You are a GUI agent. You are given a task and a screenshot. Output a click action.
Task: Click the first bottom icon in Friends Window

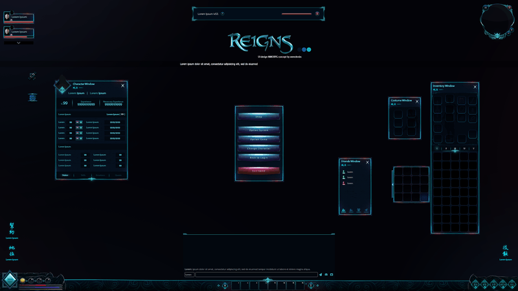tap(344, 210)
